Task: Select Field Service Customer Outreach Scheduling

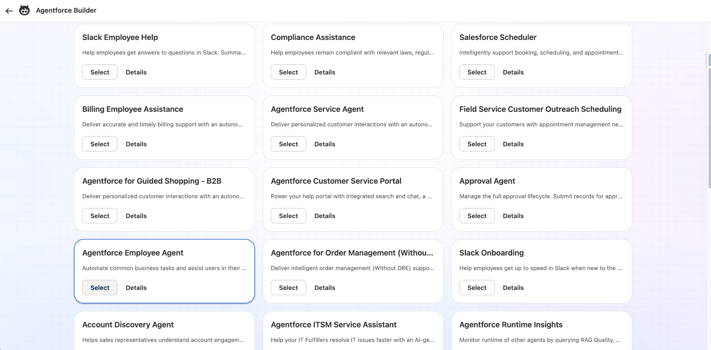Action: click(x=477, y=144)
